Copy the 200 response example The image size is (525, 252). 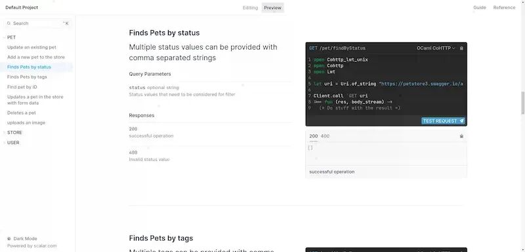coord(461,136)
